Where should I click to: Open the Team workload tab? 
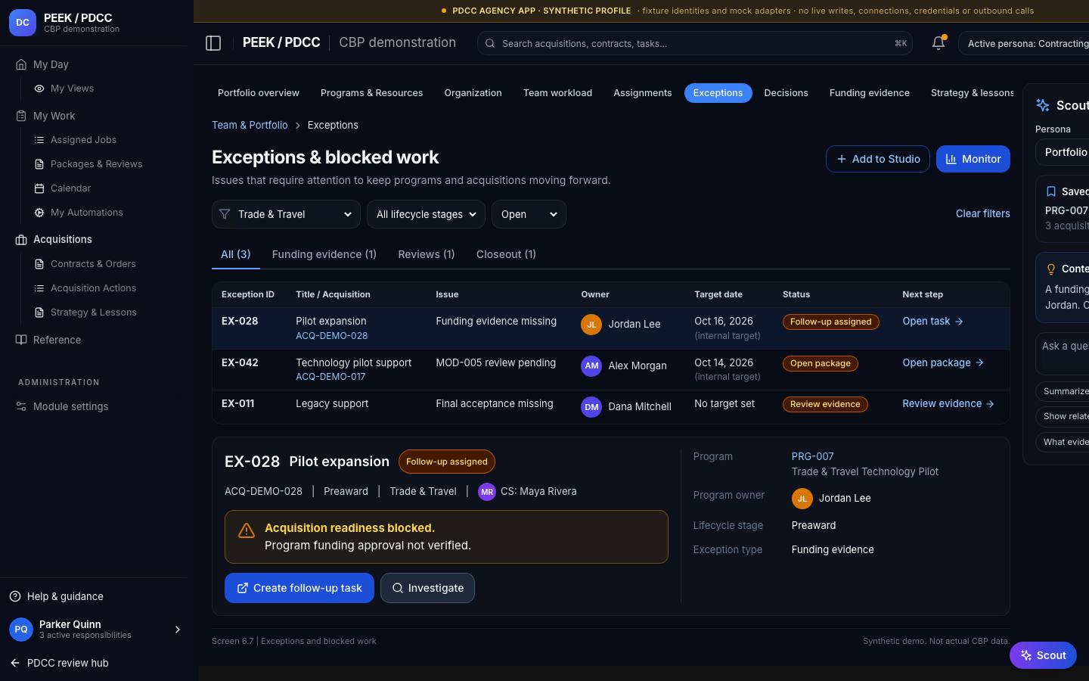coord(557,93)
